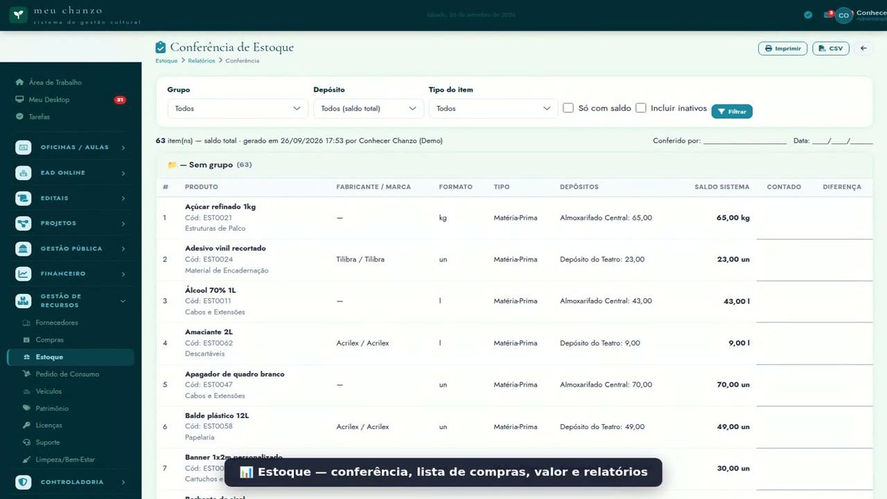Screen dimensions: 887x499
Task: Expand the Projetos chevron
Action: point(123,223)
